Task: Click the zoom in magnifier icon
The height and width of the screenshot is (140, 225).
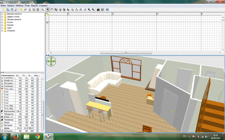Action: [89, 10]
